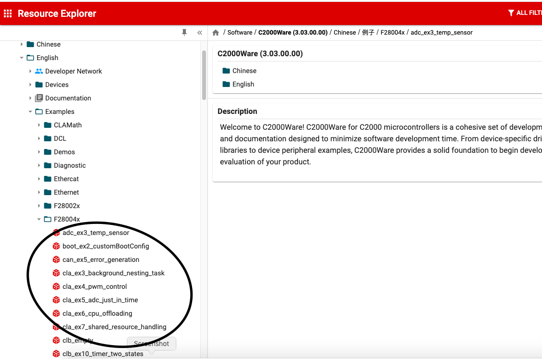Expand the F28002x folder
Viewport: 542px width, 359px height.
click(39, 206)
